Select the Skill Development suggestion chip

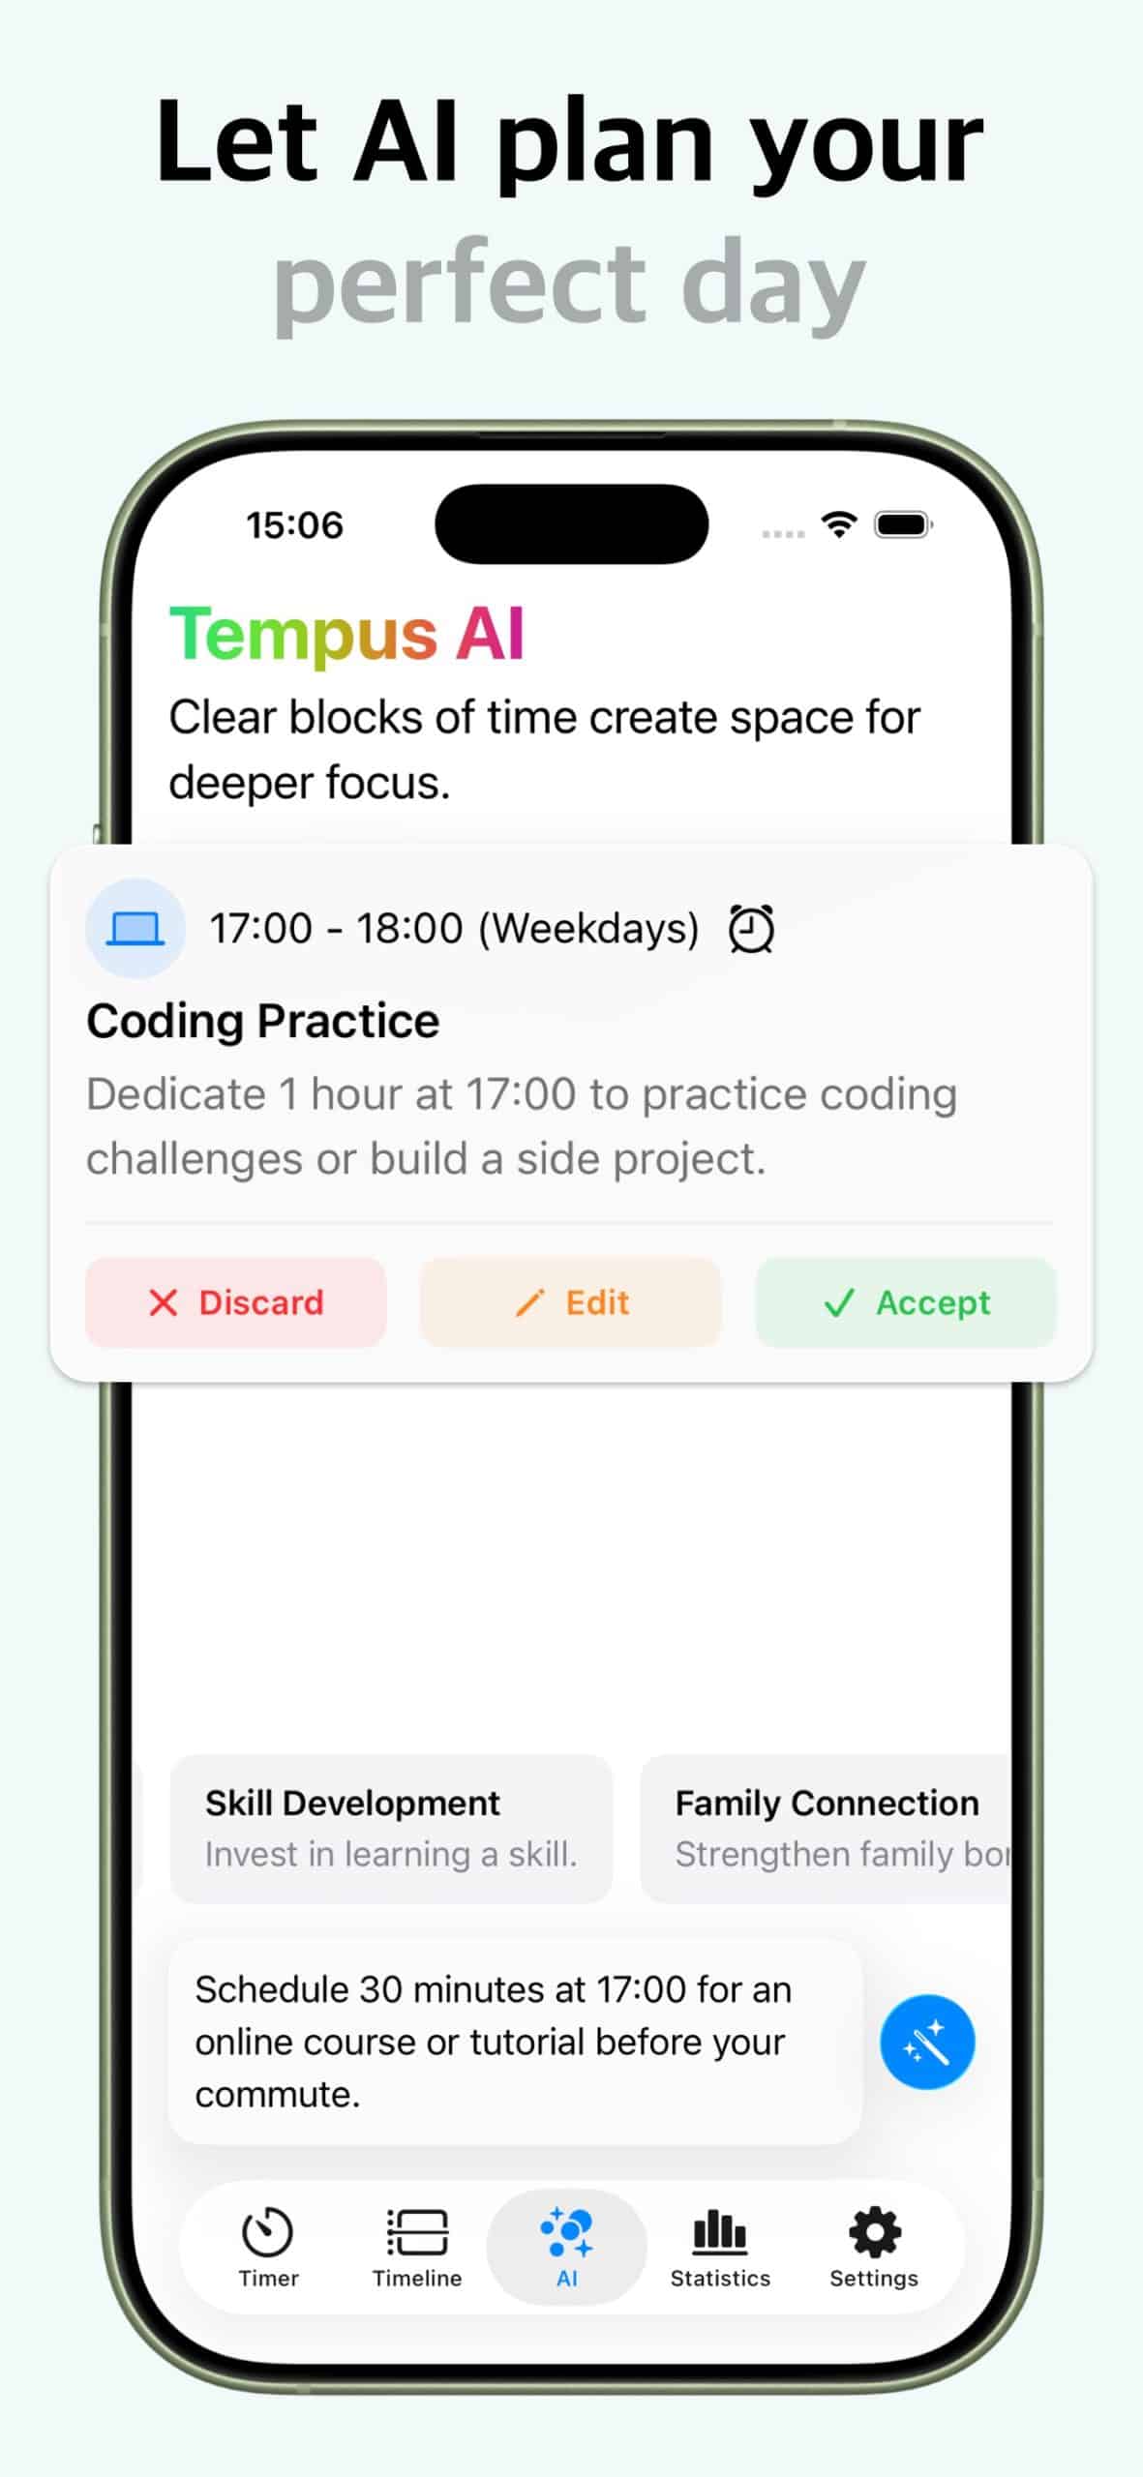pos(389,1827)
